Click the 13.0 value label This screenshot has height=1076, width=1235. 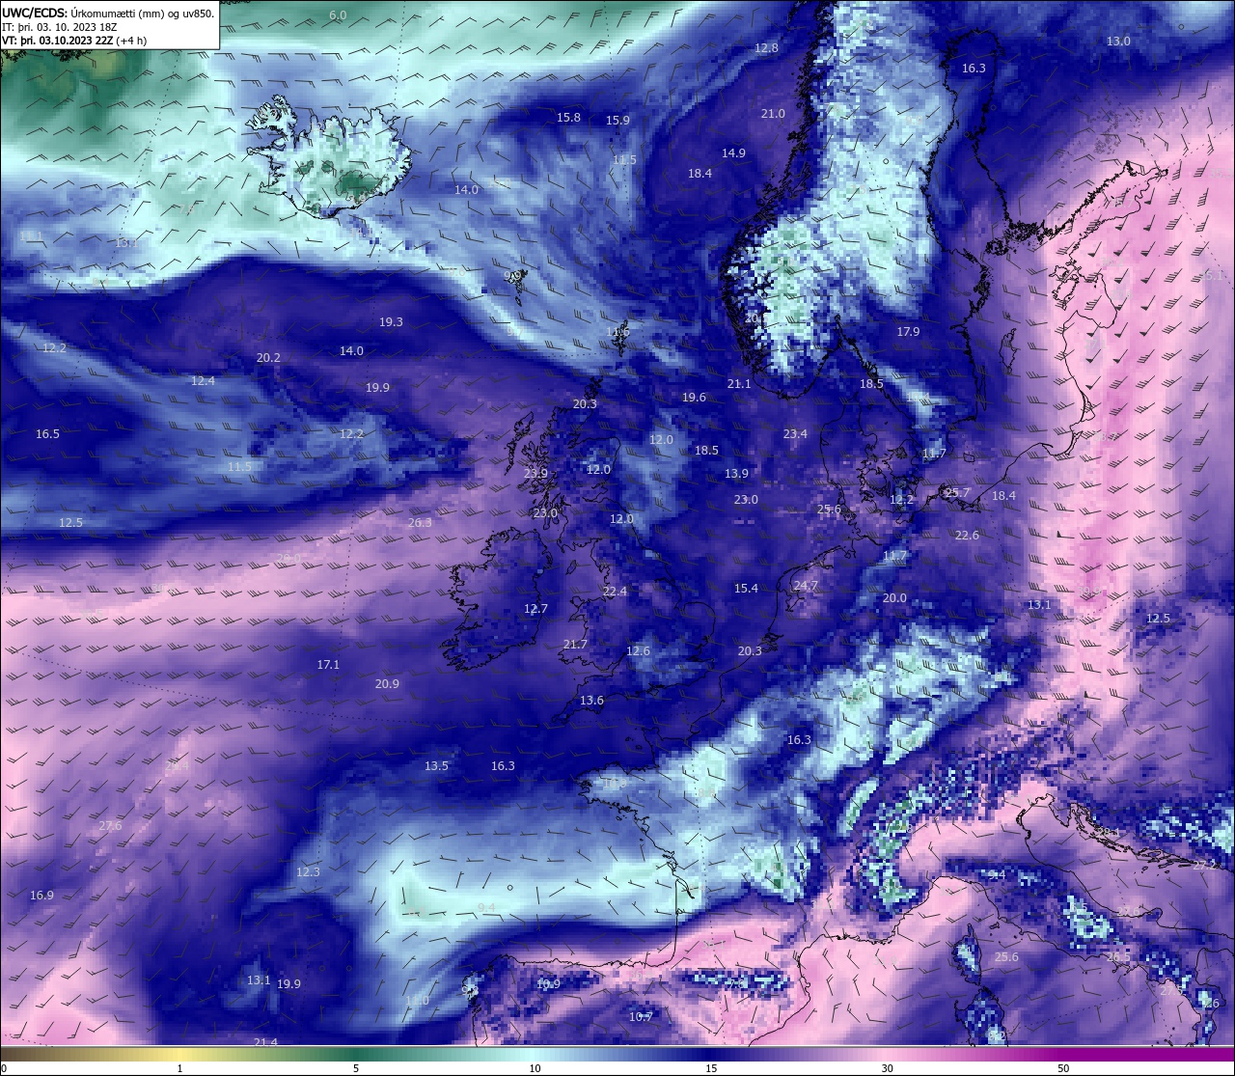(x=1118, y=41)
